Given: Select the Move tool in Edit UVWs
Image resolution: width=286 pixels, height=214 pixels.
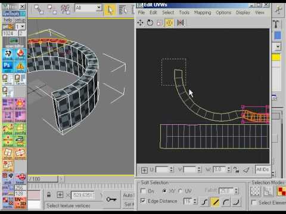Looking at the screenshot, I should (141, 23).
